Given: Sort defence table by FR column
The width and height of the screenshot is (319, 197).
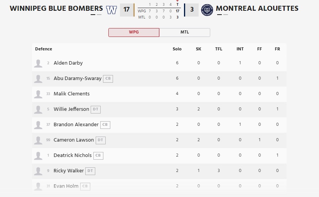Looking at the screenshot, I should tap(277, 49).
